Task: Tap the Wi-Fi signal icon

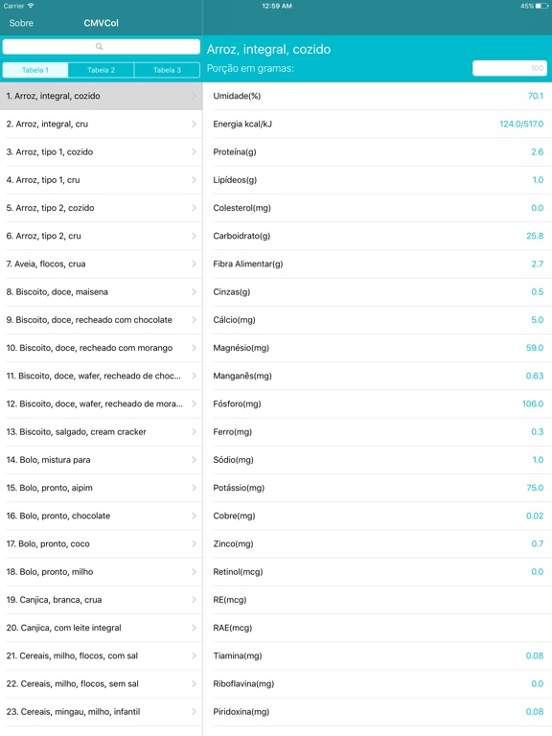Action: 31,6
